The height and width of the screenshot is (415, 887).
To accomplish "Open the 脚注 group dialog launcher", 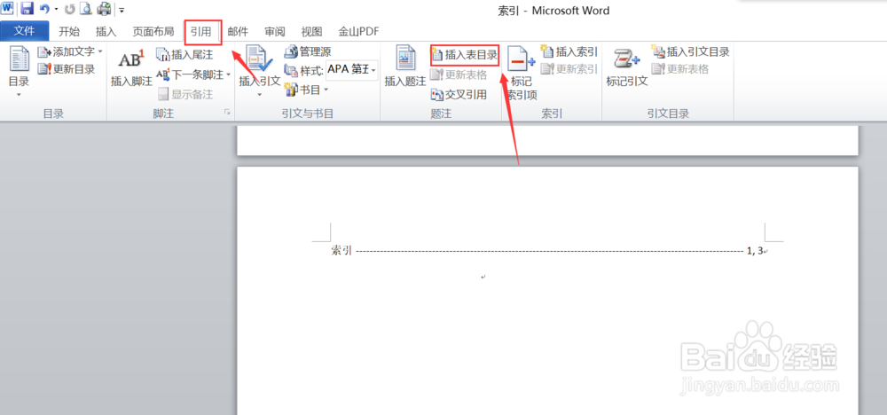I will coord(227,114).
